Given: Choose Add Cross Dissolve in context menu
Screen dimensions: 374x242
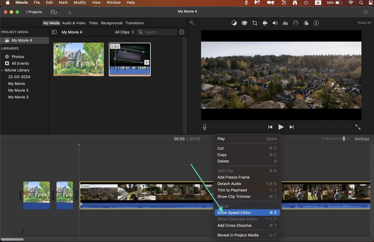Looking at the screenshot, I should 247,226.
